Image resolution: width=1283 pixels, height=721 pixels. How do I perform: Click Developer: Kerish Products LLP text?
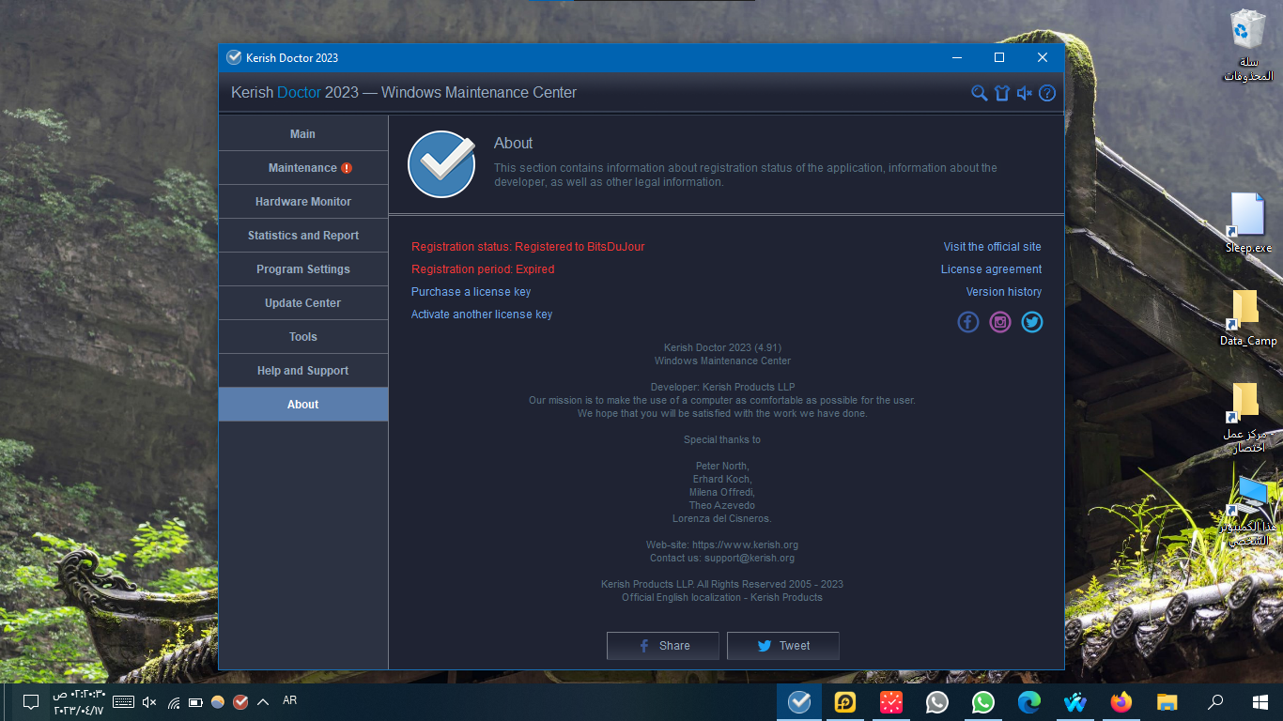722,387
